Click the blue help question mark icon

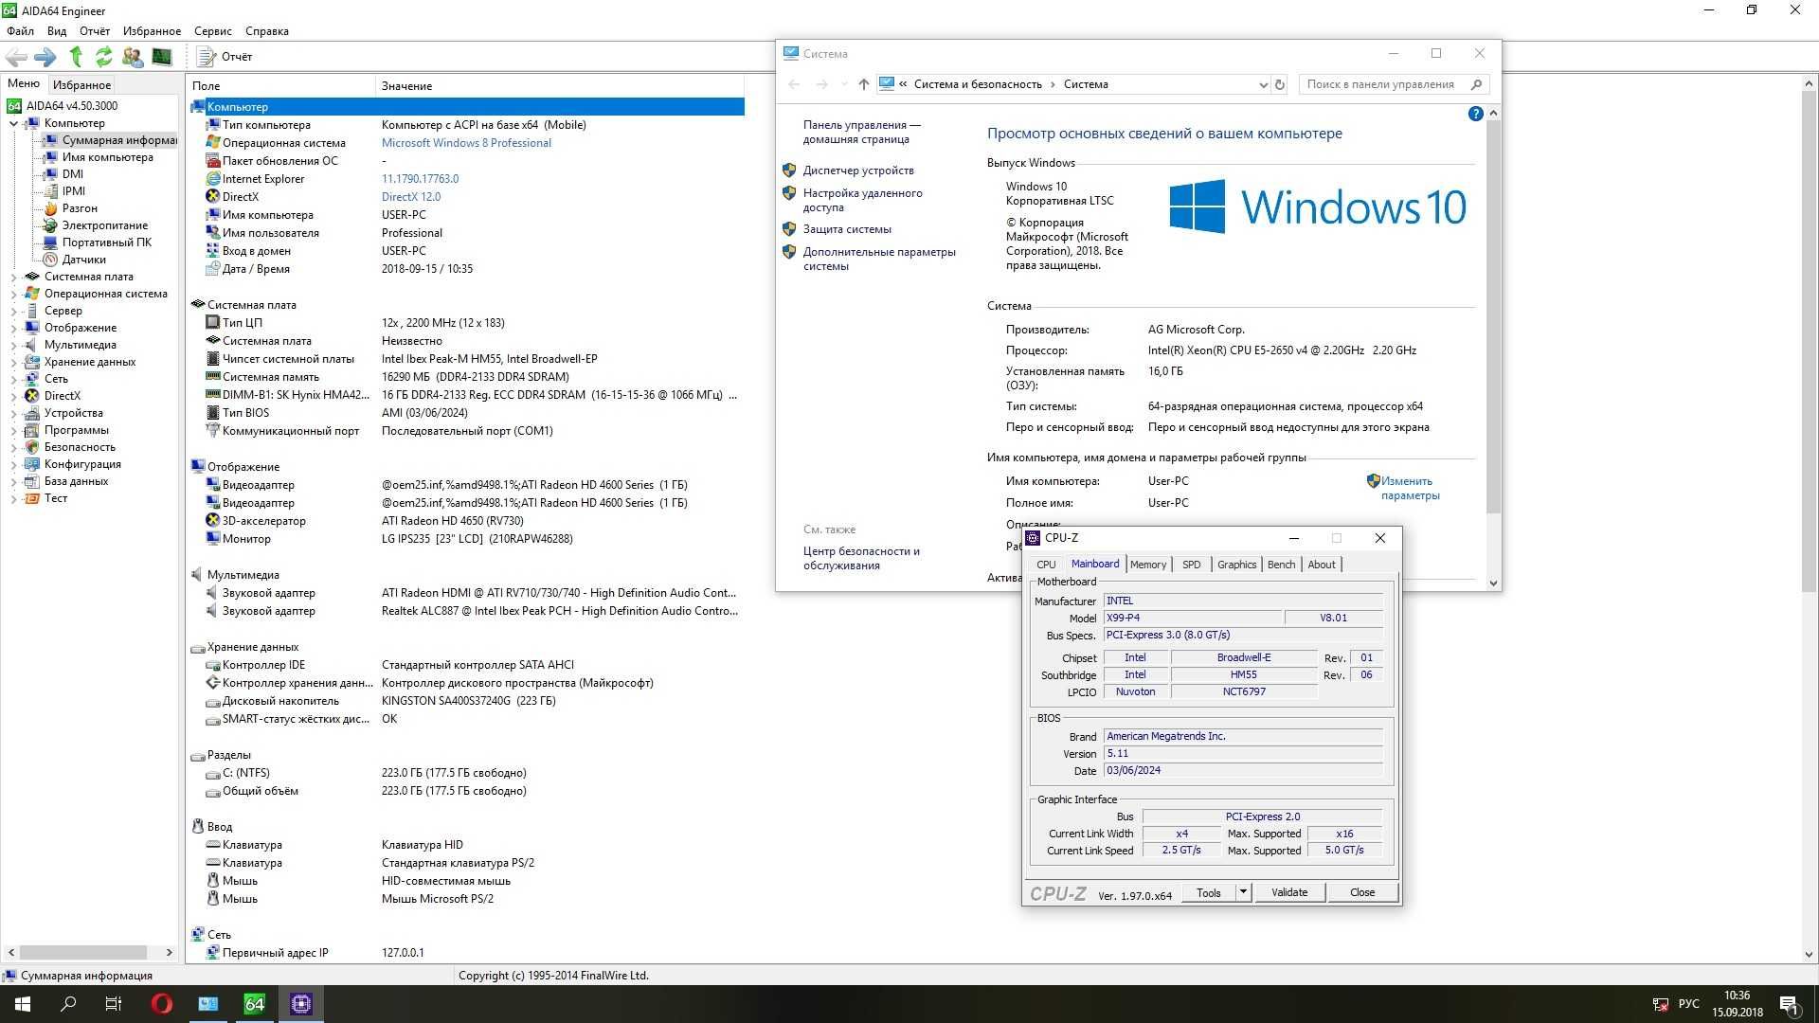point(1475,114)
